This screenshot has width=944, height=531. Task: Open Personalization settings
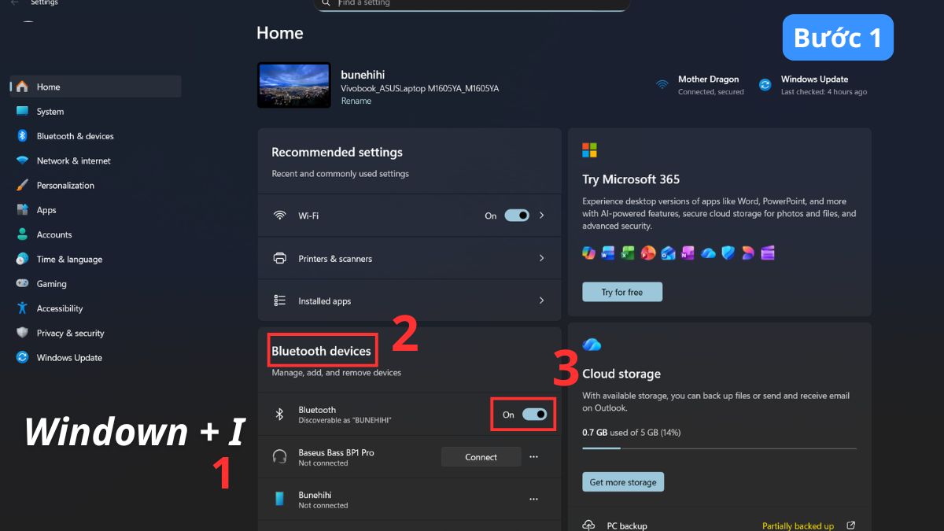(96, 185)
